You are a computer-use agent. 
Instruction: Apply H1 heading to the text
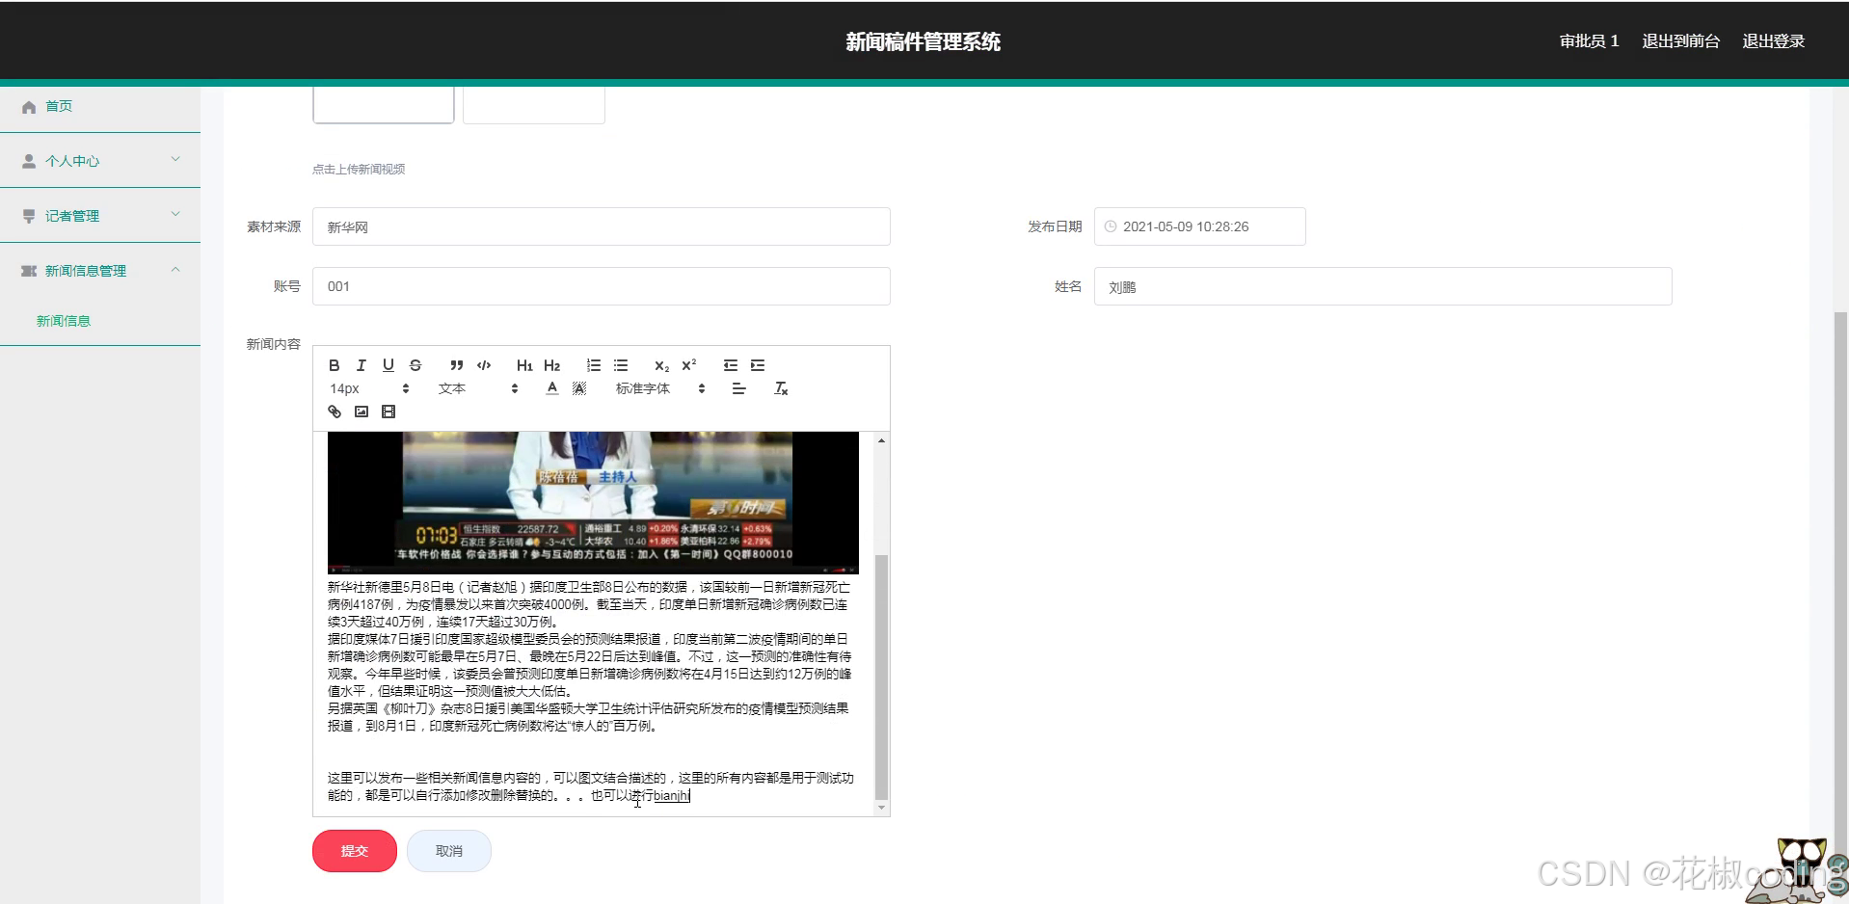(523, 365)
